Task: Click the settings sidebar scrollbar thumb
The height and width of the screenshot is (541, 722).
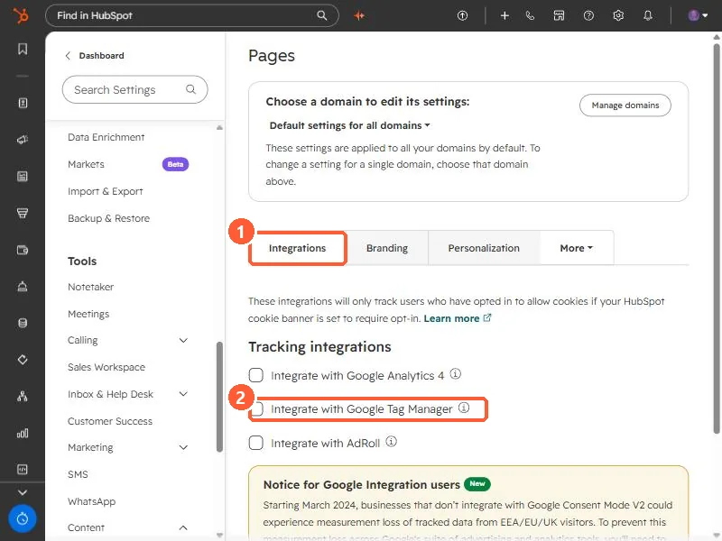Action: [219, 397]
